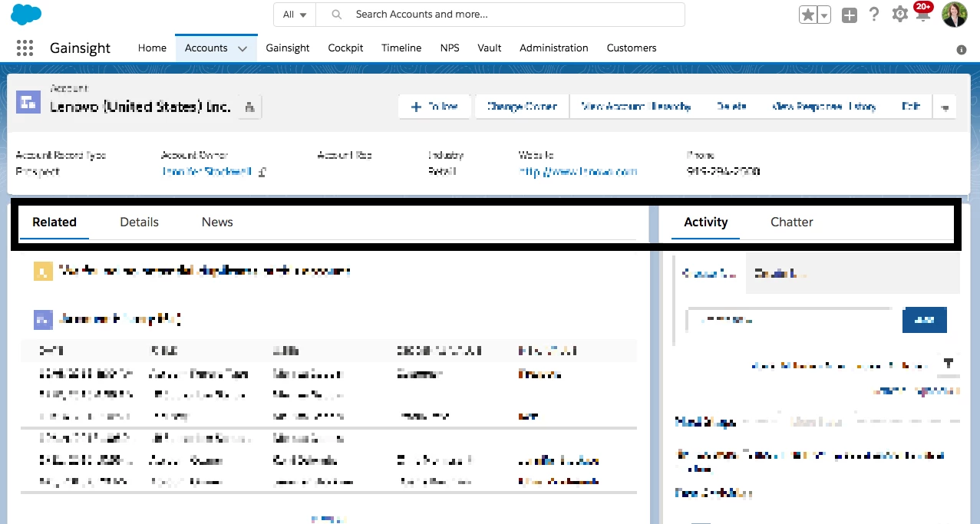Switch to the Chatter tab

pos(792,222)
